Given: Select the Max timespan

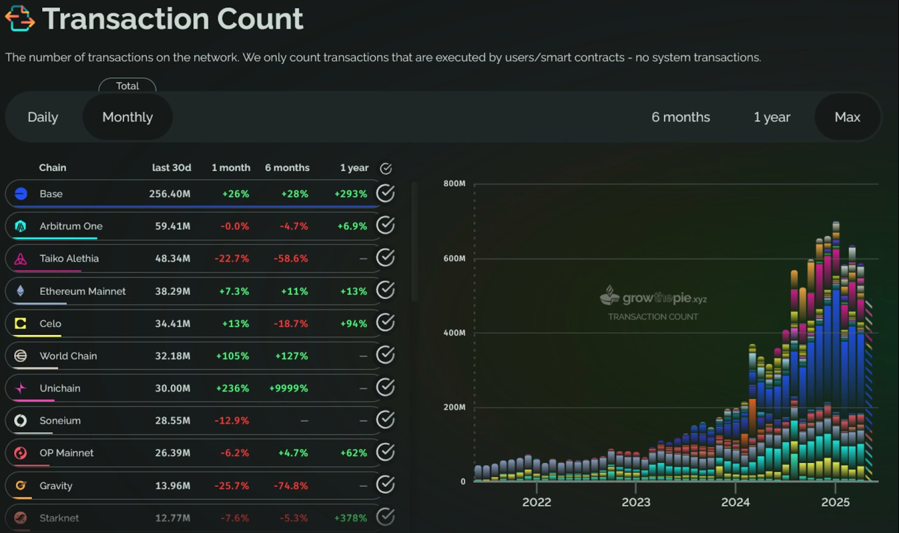Looking at the screenshot, I should 847,117.
